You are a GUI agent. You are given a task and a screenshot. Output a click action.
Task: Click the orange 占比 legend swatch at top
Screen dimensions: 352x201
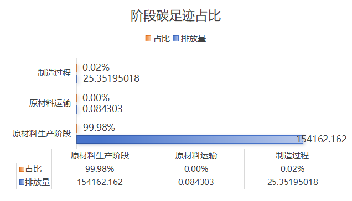pyautogui.click(x=148, y=39)
